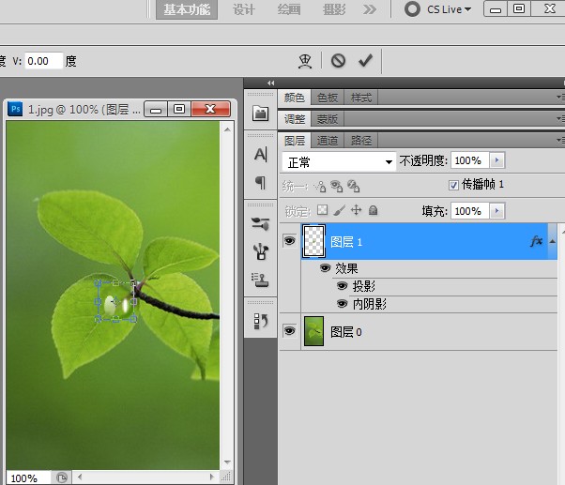The width and height of the screenshot is (565, 485).
Task: Click the 填充 100% value field
Action: 470,211
